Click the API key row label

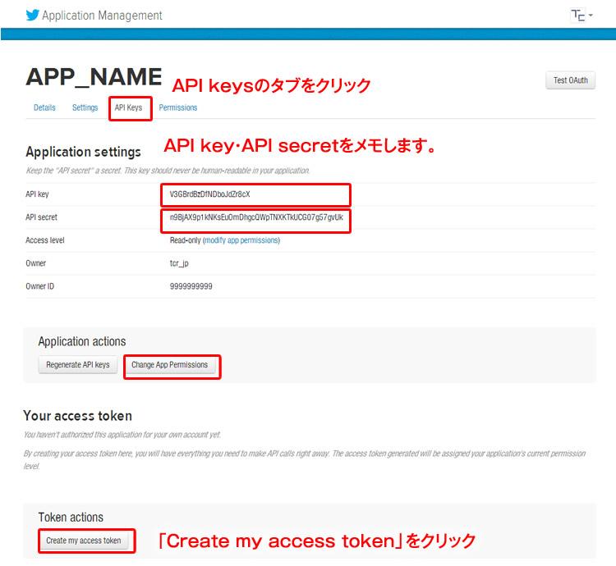point(37,194)
